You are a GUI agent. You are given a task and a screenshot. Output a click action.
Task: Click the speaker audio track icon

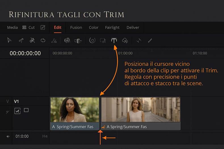point(8,137)
